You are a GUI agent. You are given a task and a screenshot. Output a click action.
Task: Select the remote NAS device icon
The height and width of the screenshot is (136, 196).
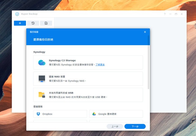42,79
